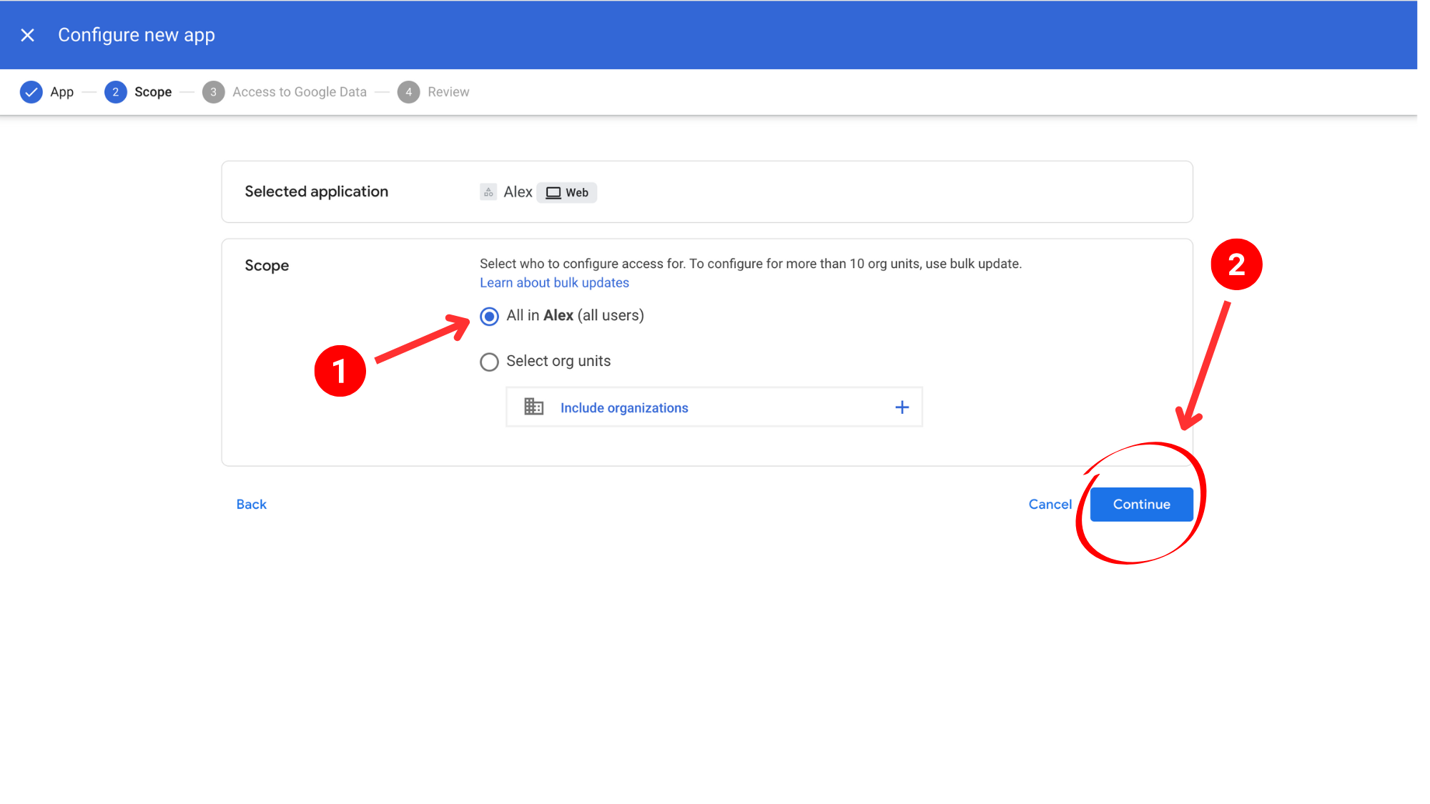Screen dimensions: 1430x804
Task: Click the Back link
Action: 251,505
